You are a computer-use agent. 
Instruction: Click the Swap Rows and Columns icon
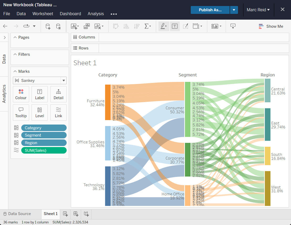point(115,26)
